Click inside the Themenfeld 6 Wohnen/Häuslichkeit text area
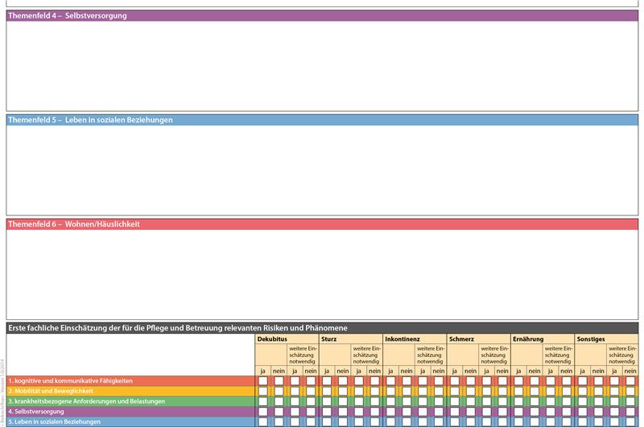644x427 pixels. coord(322,273)
